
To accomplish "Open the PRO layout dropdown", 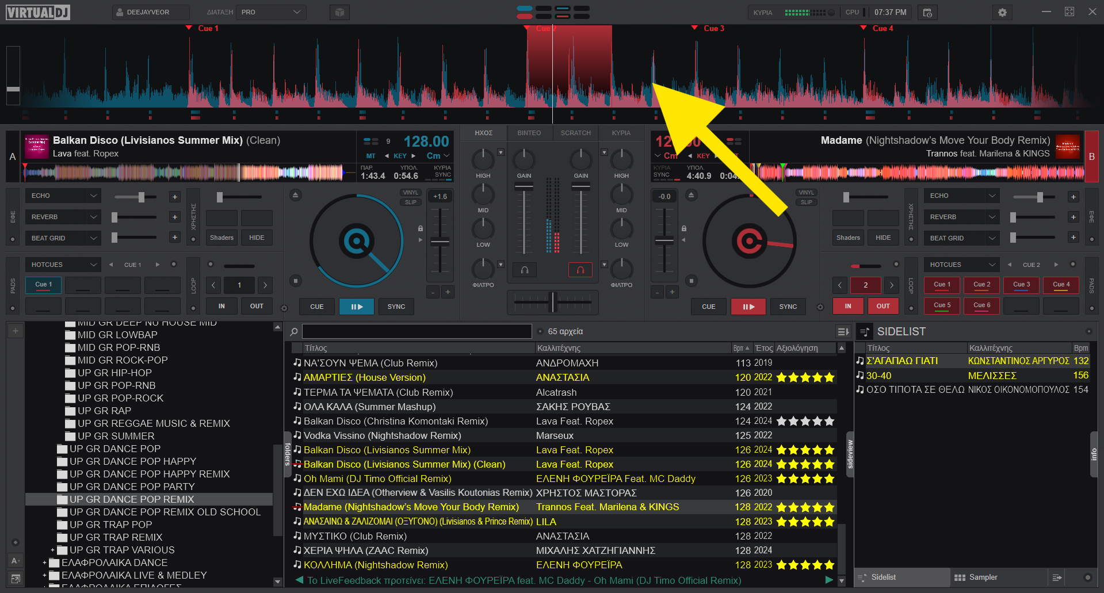I will 272,12.
